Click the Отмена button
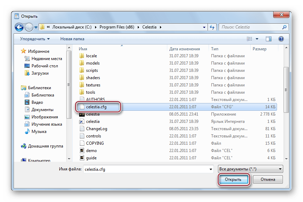303x202 pixels. coord(268,179)
